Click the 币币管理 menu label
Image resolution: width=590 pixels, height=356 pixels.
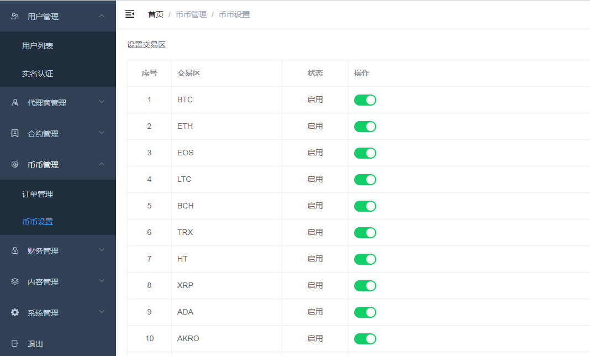click(x=43, y=165)
